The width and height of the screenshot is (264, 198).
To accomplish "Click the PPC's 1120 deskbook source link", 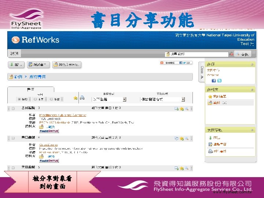I will 55,122.
